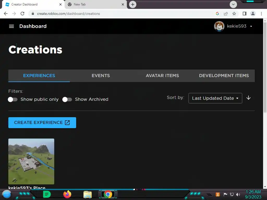Open the tab search dropdown chevron
Screen dimensions: 267x200
coord(233,4)
